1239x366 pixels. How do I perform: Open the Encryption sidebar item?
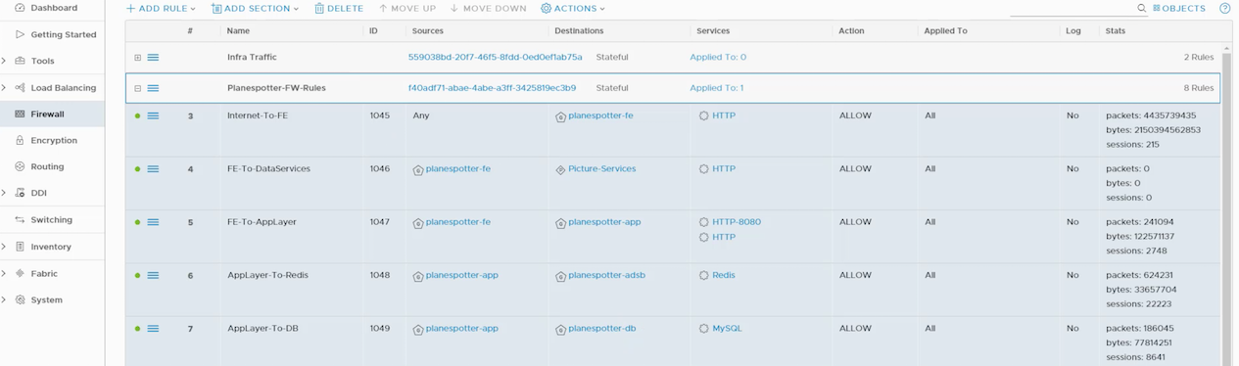[x=53, y=140]
